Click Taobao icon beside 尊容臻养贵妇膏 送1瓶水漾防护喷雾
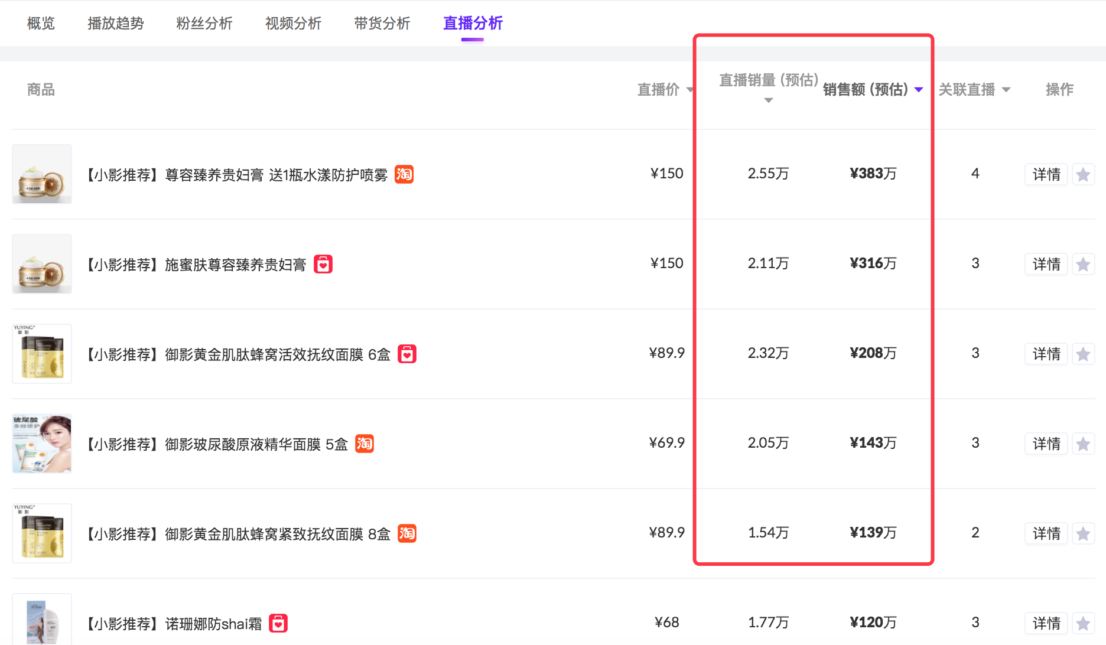 [404, 174]
